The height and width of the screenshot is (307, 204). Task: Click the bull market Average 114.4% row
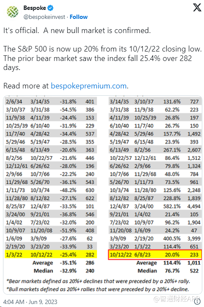click(168, 262)
